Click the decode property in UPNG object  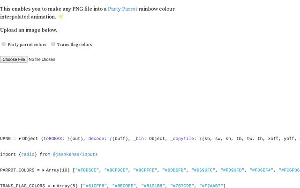[x=96, y=139]
